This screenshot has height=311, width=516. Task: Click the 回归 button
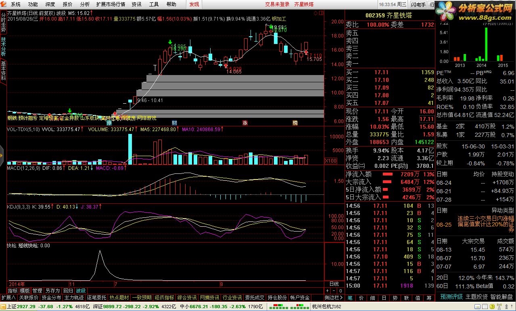click(x=68, y=291)
